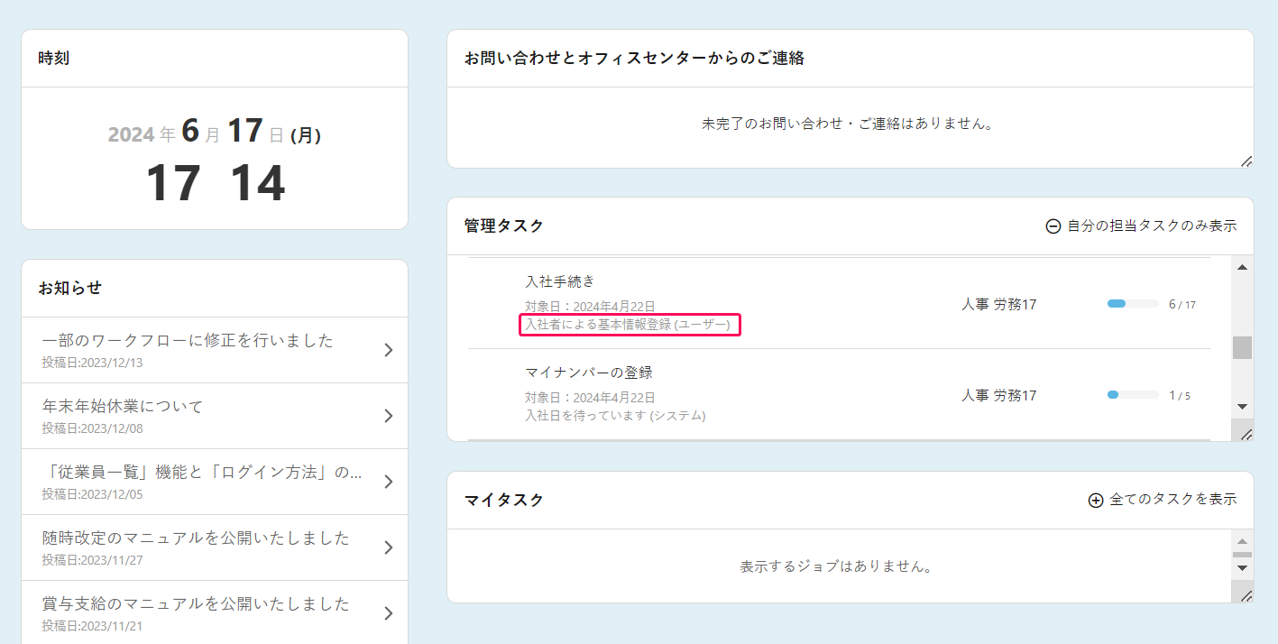Toggle 自分の担当タスクのみ表示 filter

coord(1141,226)
